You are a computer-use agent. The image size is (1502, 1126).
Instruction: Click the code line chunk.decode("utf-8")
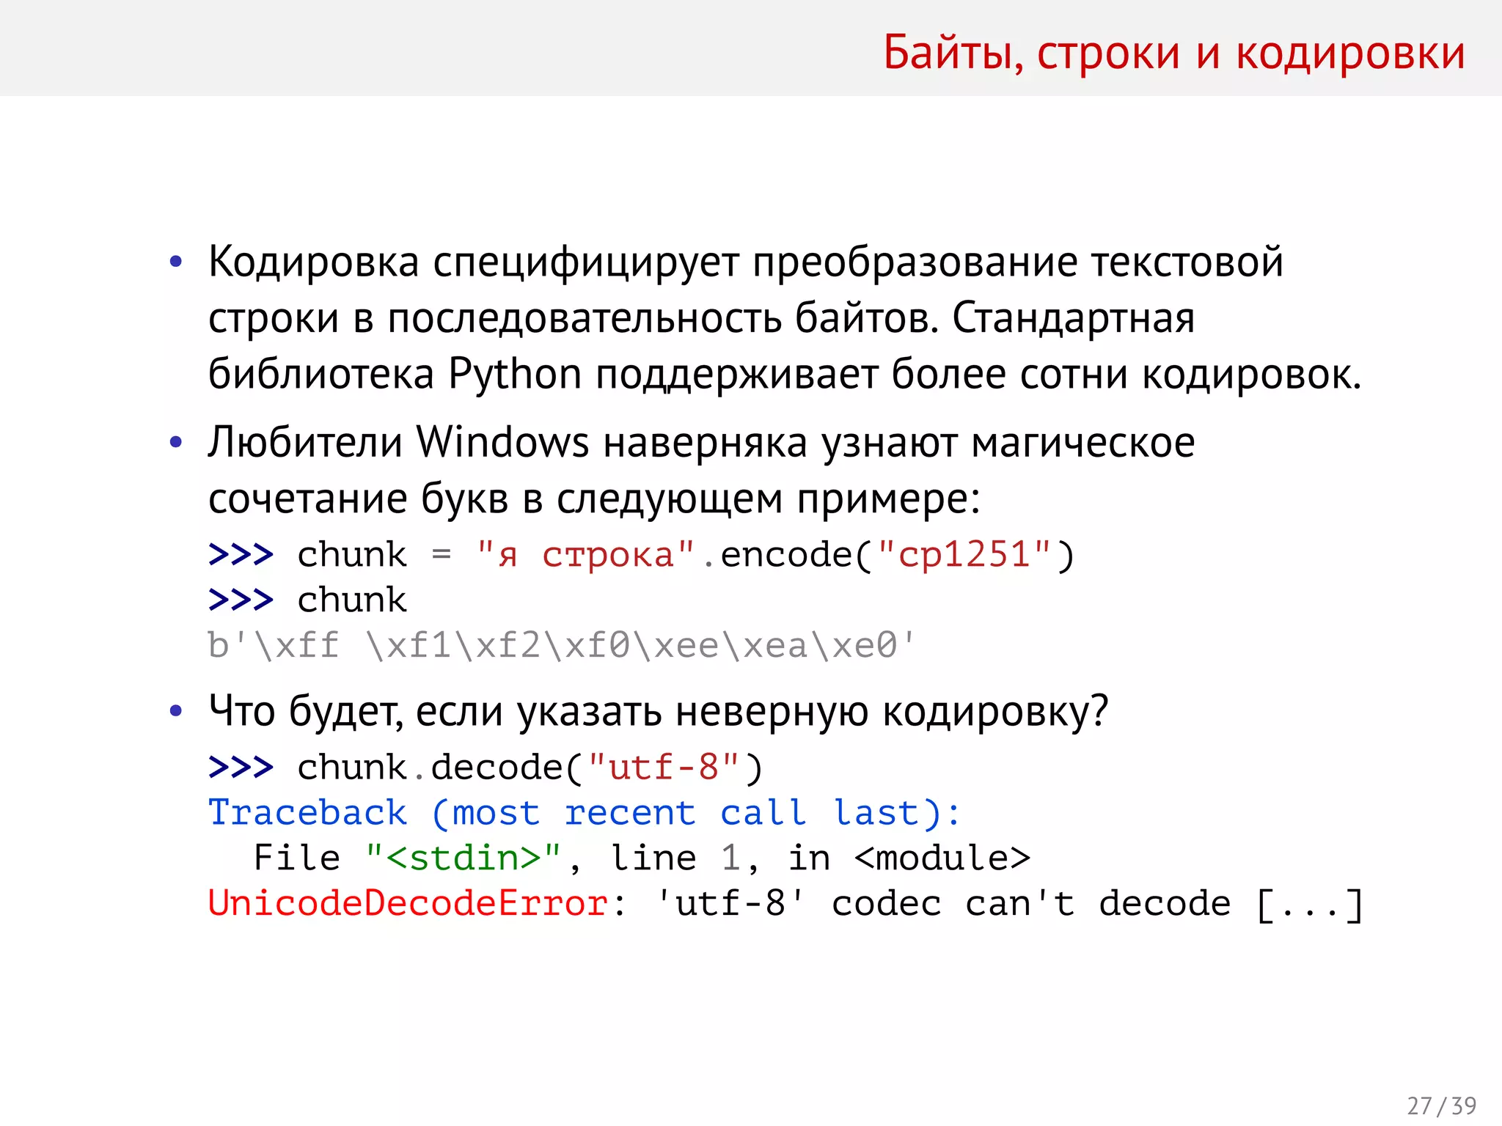pos(486,768)
